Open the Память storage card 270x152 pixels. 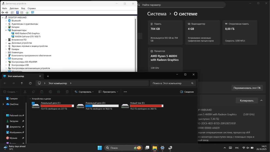tap(165, 32)
